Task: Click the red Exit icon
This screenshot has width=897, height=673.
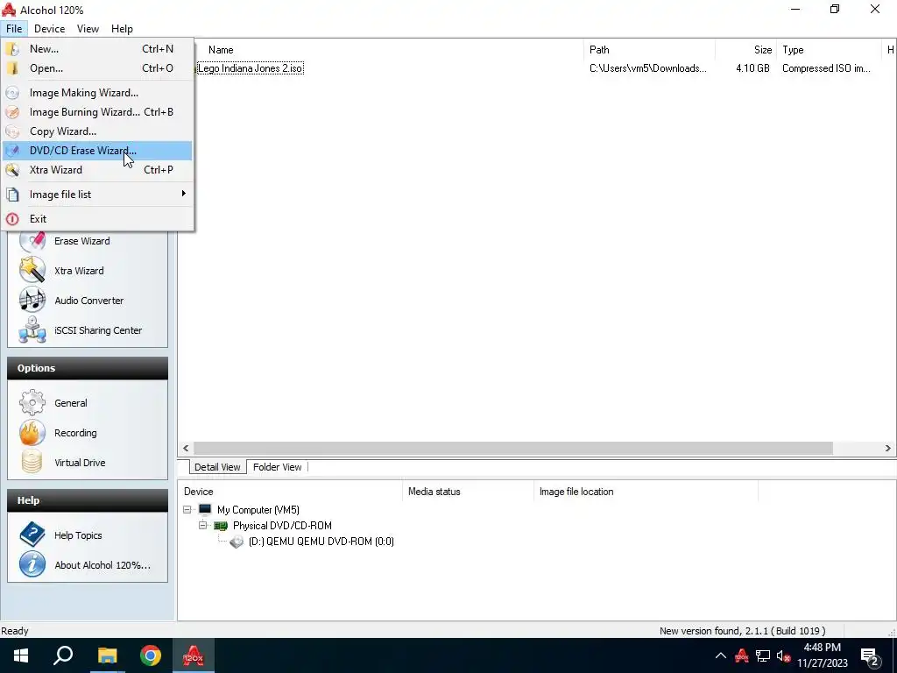Action: [x=12, y=219]
